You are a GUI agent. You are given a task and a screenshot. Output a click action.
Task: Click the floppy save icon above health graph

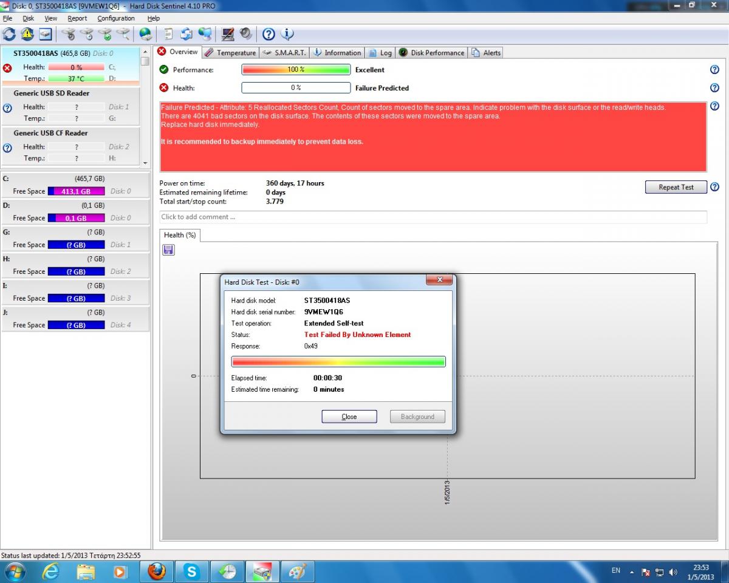169,250
